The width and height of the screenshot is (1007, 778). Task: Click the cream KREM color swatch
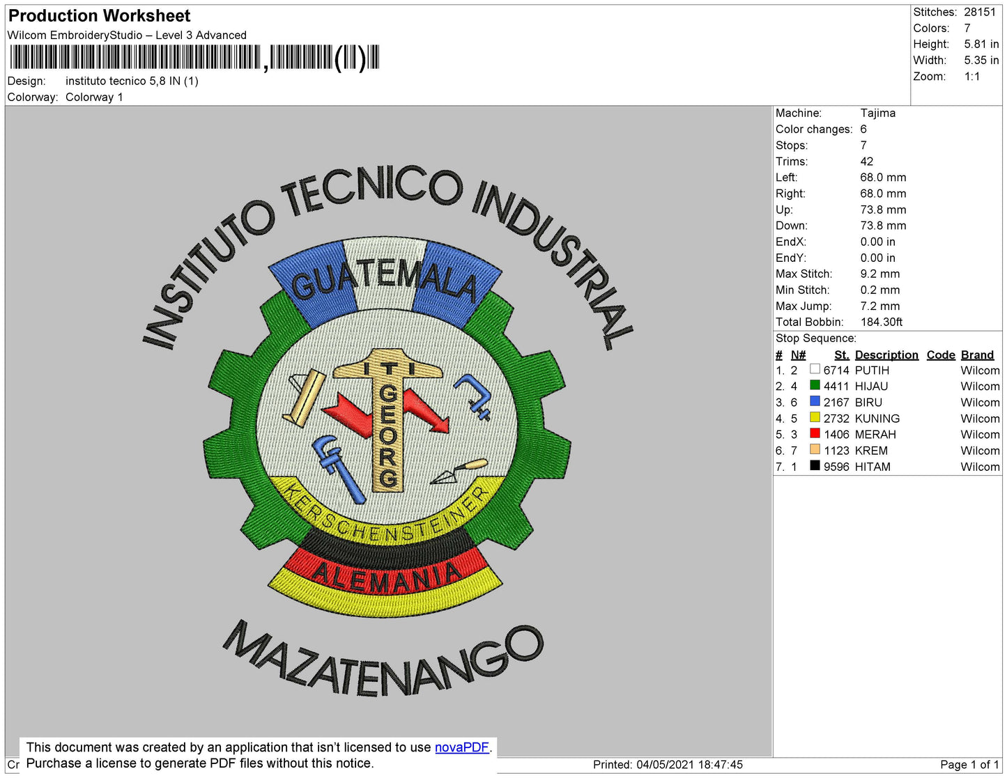click(815, 449)
